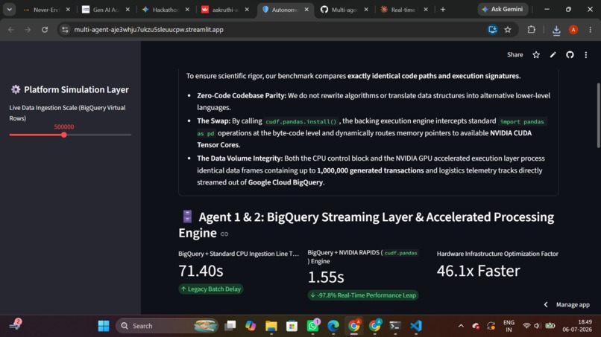Image resolution: width=601 pixels, height=337 pixels.
Task: Open File Explorer from the taskbar
Action: coord(271,326)
